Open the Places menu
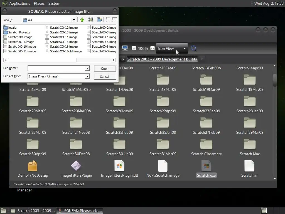The width and height of the screenshot is (285, 214). pyautogui.click(x=39, y=3)
